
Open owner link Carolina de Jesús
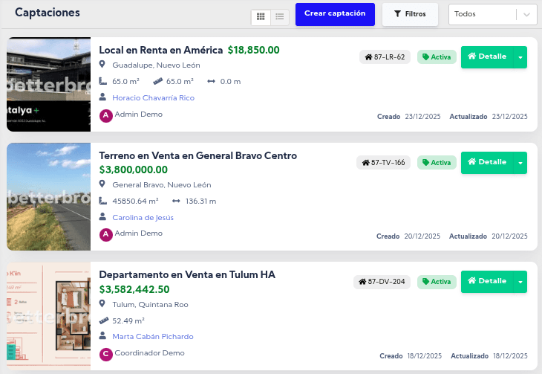[143, 217]
